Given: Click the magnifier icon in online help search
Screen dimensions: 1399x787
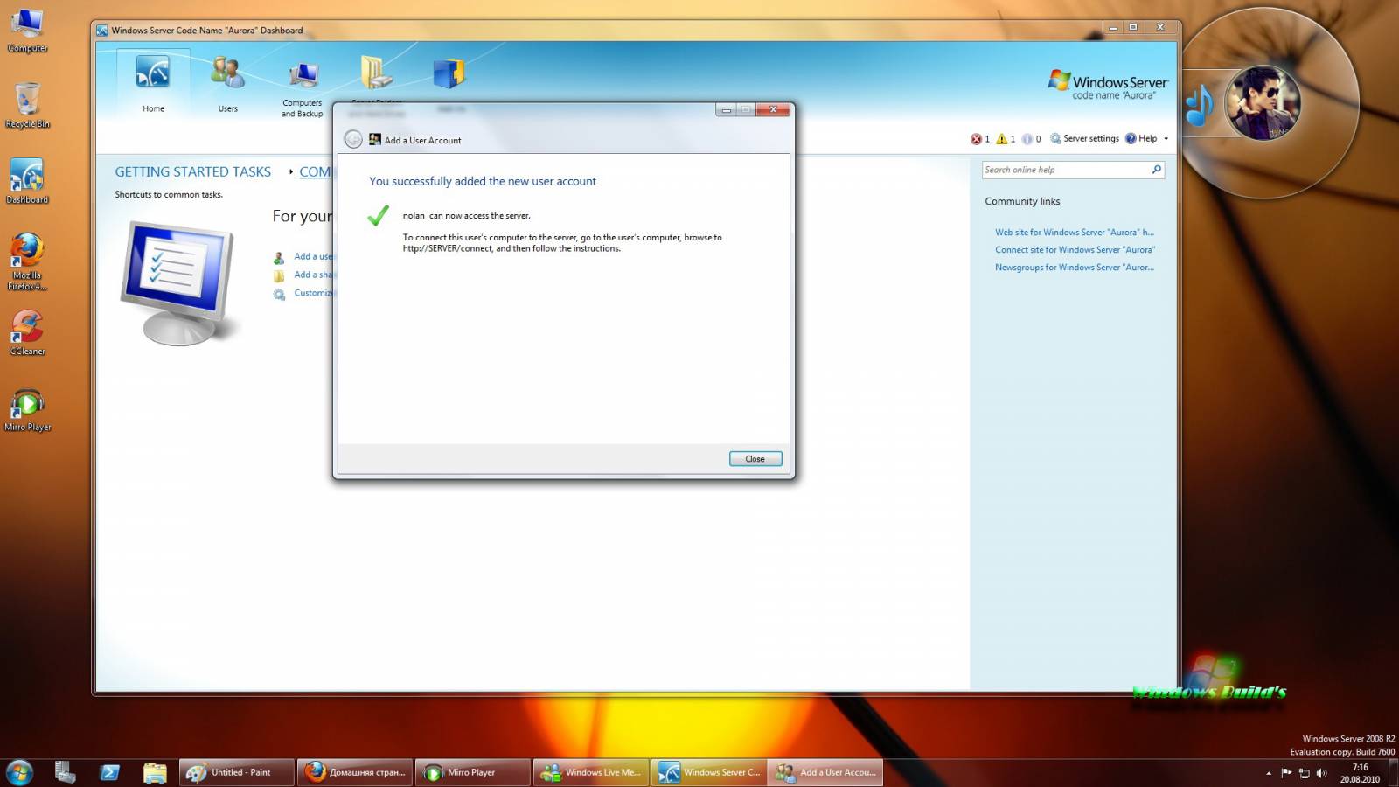Looking at the screenshot, I should pos(1157,170).
